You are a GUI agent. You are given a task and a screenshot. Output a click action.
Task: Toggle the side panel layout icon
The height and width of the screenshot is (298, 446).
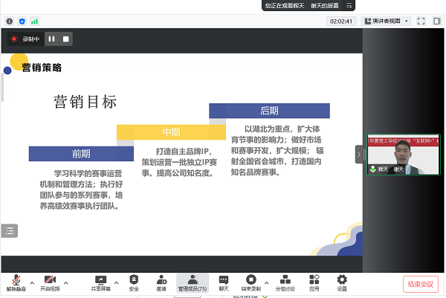436,21
